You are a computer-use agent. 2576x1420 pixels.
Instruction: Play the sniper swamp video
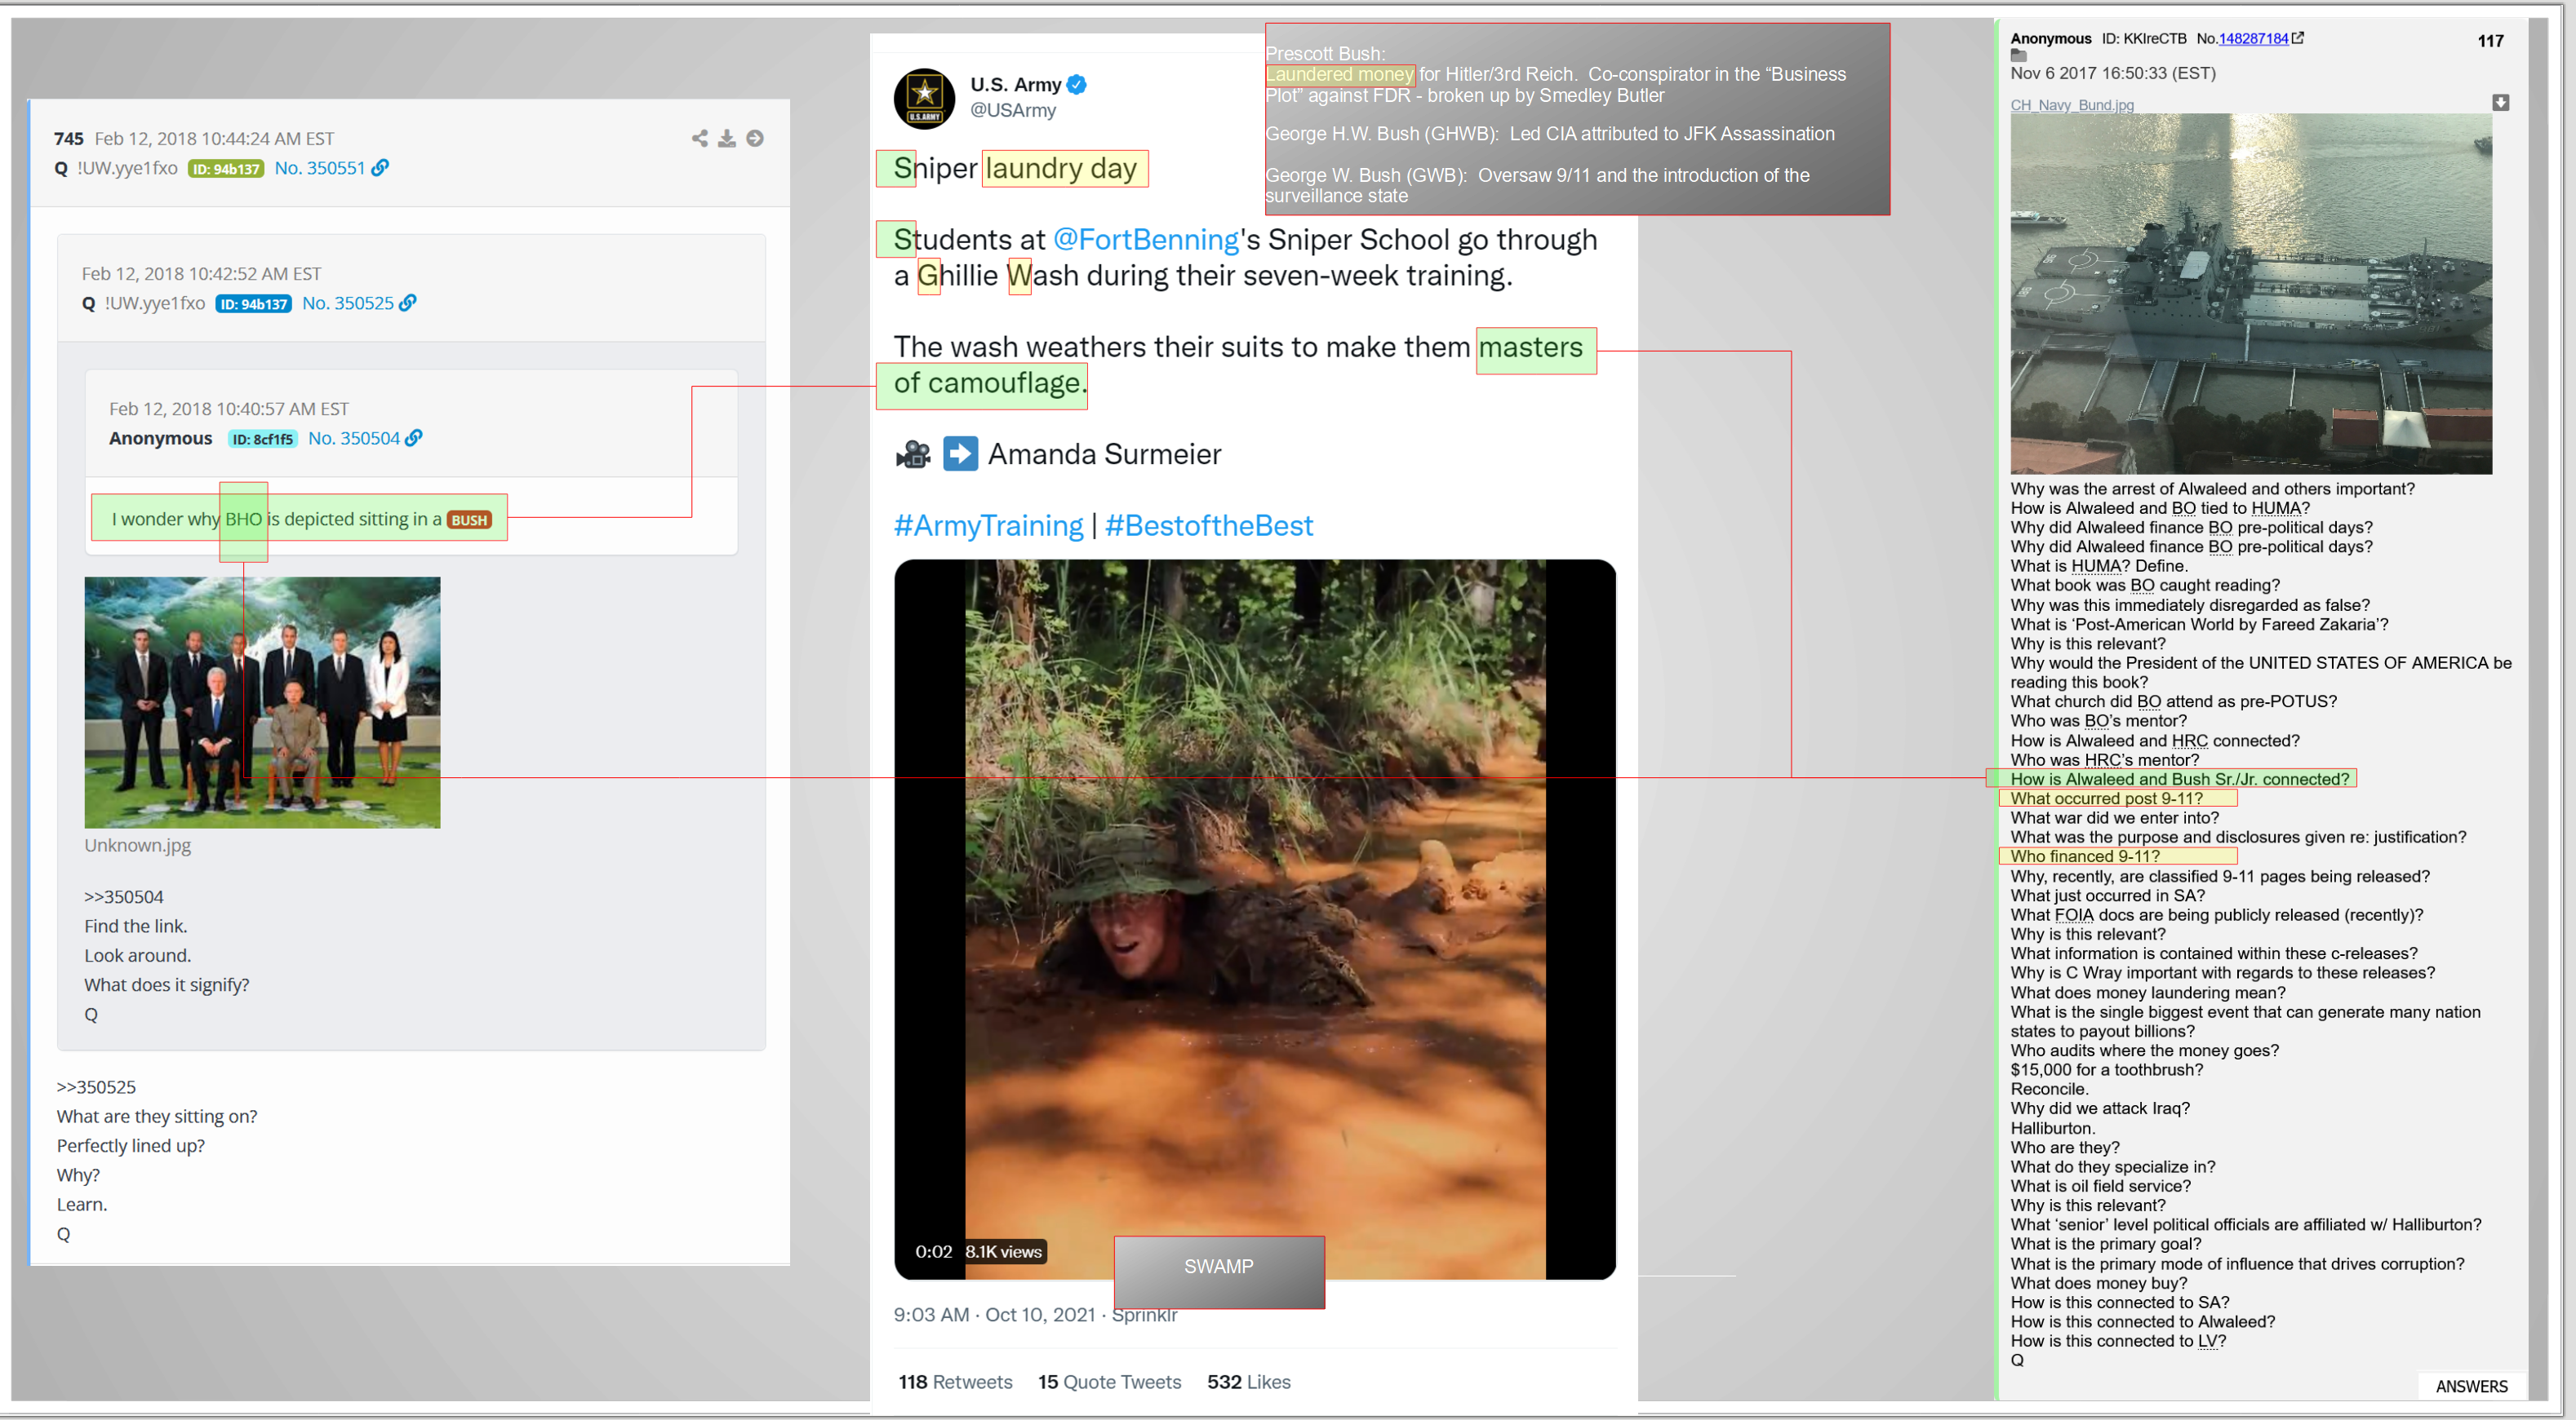[x=1254, y=919]
